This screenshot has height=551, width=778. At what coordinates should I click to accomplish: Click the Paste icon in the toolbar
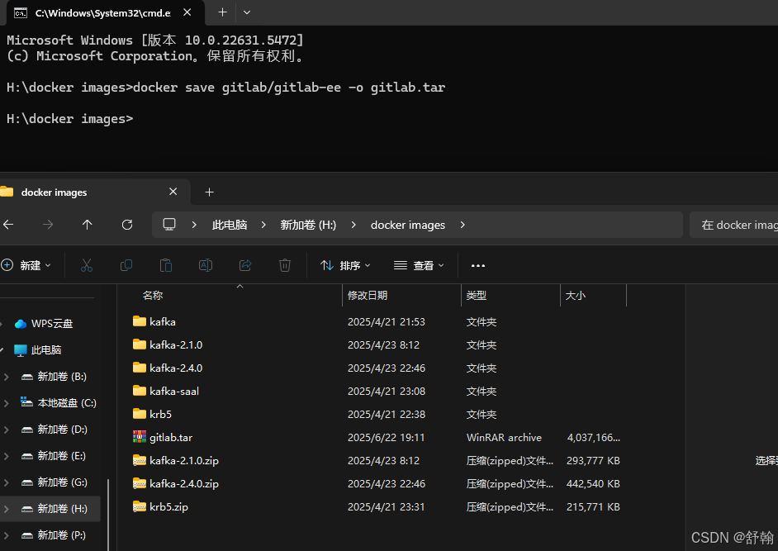pyautogui.click(x=165, y=264)
